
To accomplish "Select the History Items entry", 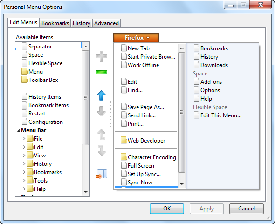I will (45, 96).
